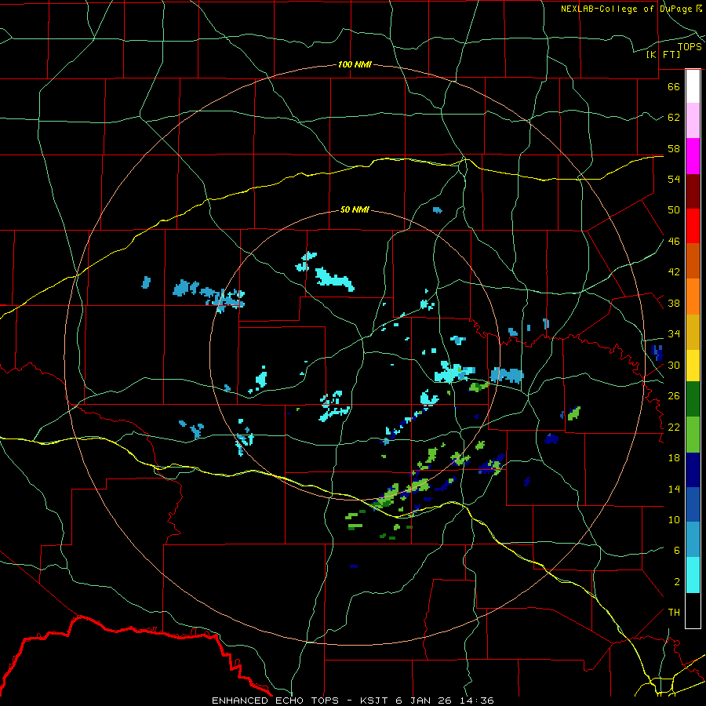Pick the cyan legend color block
This screenshot has width=706, height=706.
pos(693,575)
